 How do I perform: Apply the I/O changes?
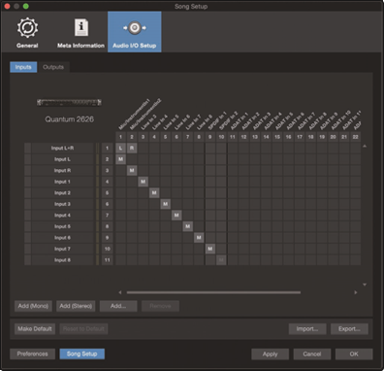pyautogui.click(x=270, y=354)
